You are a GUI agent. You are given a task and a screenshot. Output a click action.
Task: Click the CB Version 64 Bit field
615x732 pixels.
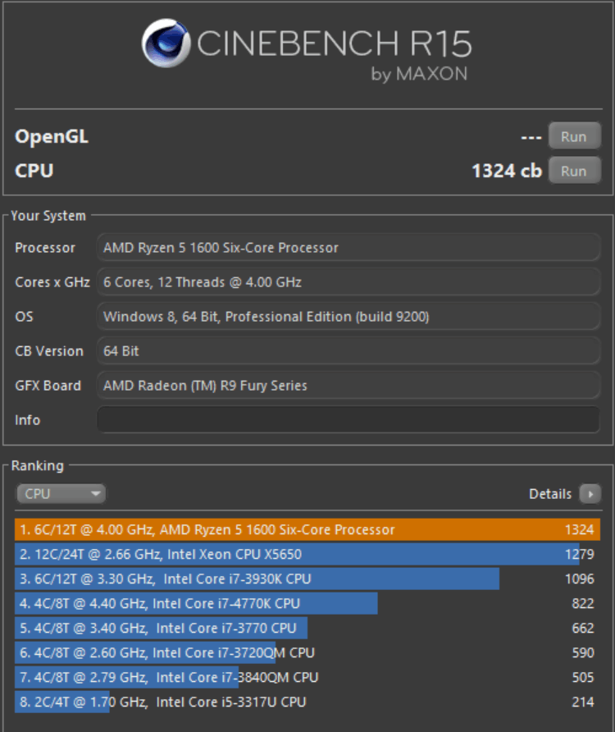348,351
